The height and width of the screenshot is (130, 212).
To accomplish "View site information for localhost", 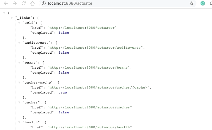I will pos(43,4).
